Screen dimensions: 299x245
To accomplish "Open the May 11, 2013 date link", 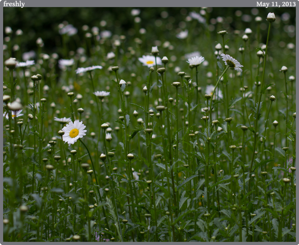I will pos(276,4).
